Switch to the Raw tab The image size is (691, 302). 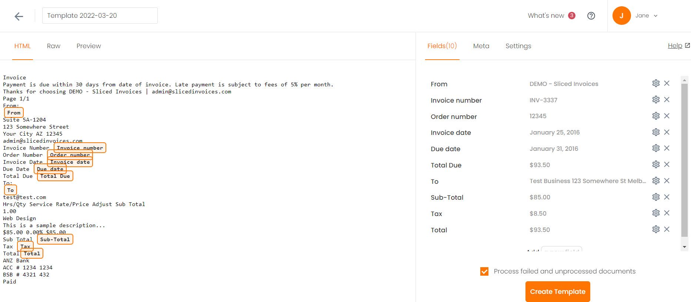tap(53, 46)
